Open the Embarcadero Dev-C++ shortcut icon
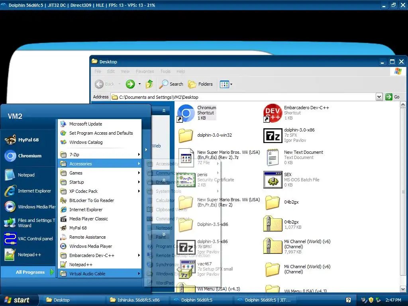408x306 pixels. pos(273,113)
